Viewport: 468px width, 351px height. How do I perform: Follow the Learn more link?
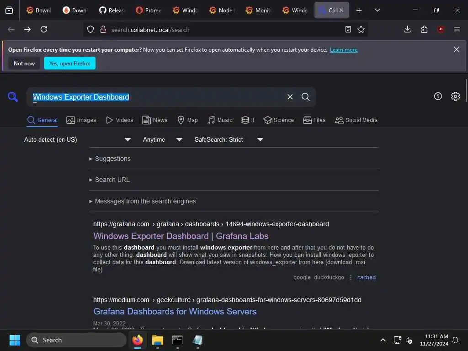(x=344, y=50)
